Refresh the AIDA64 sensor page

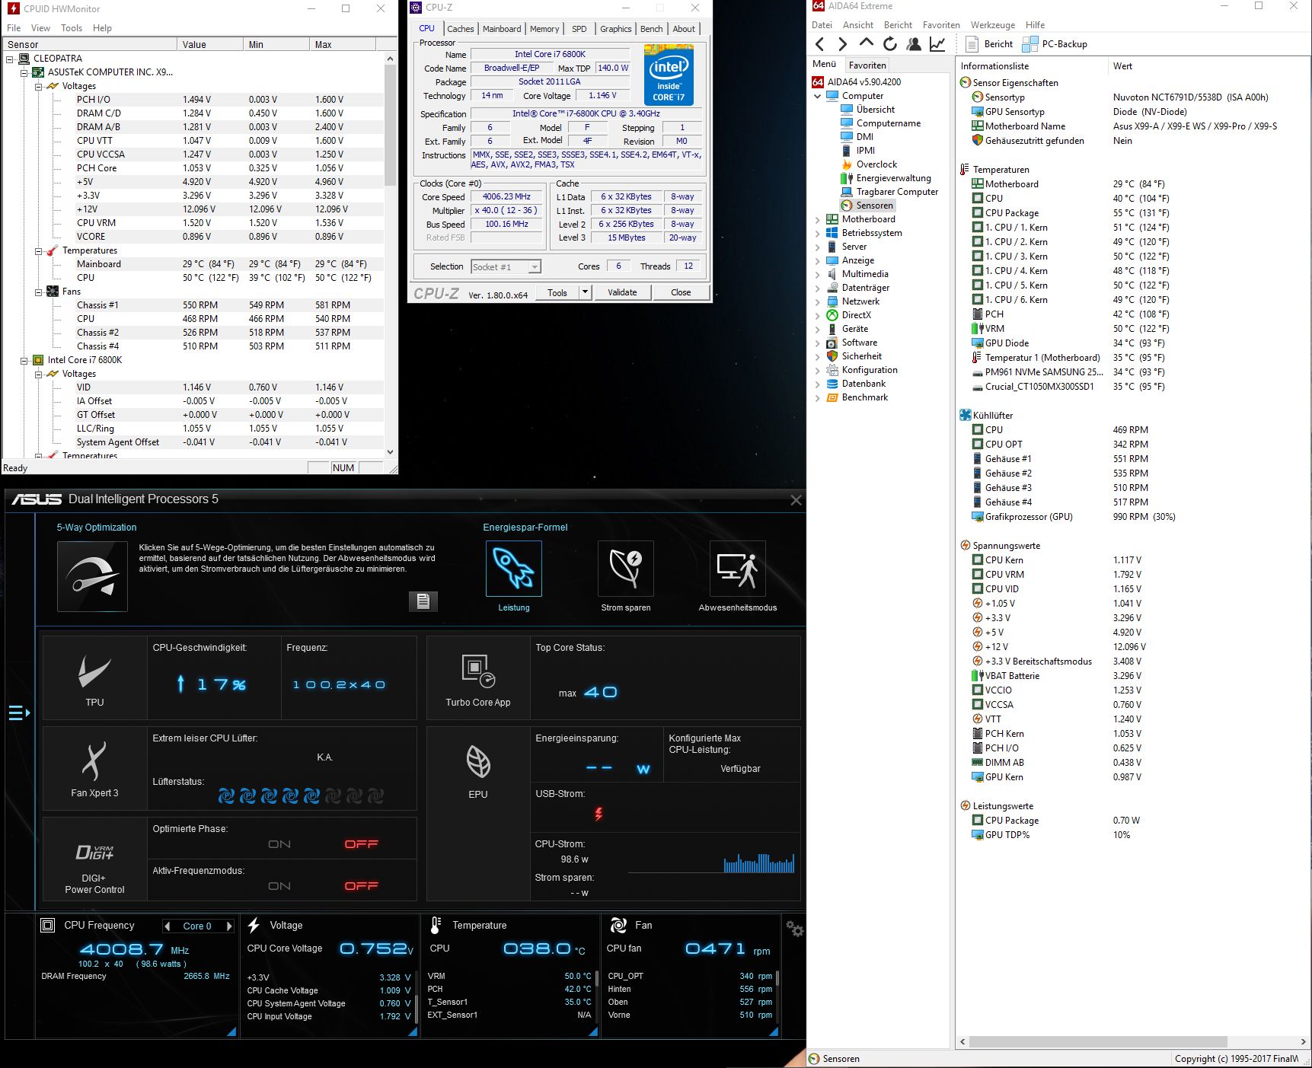click(x=889, y=44)
